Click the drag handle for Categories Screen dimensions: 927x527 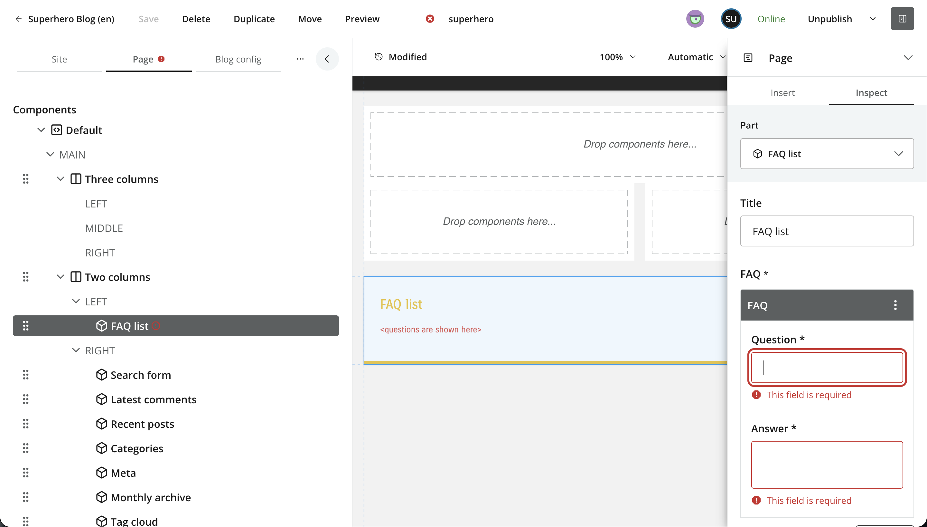point(26,448)
